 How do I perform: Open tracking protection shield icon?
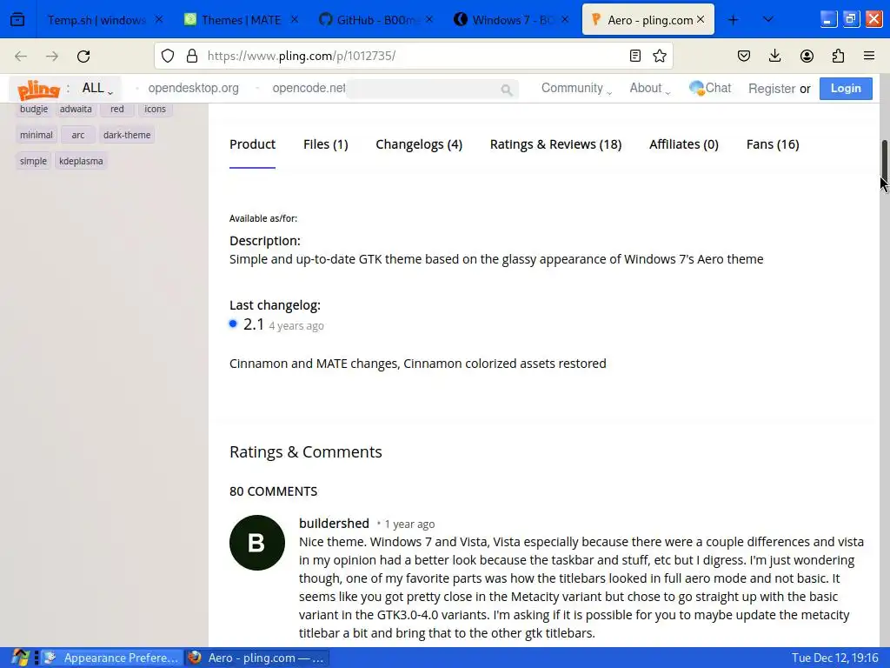[168, 56]
